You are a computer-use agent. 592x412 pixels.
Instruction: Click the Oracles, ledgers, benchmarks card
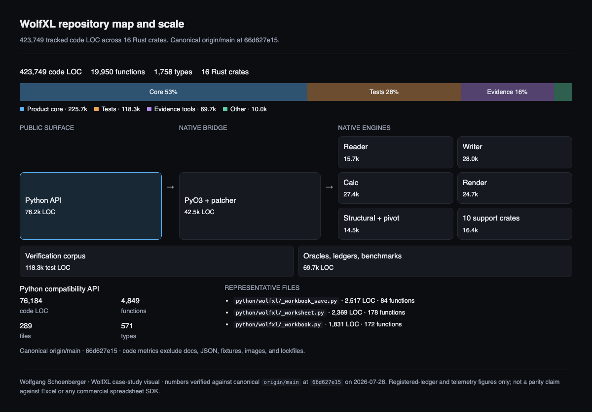point(435,261)
